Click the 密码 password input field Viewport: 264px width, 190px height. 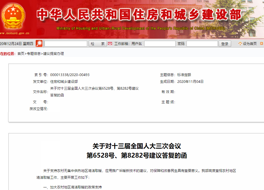[202, 44]
